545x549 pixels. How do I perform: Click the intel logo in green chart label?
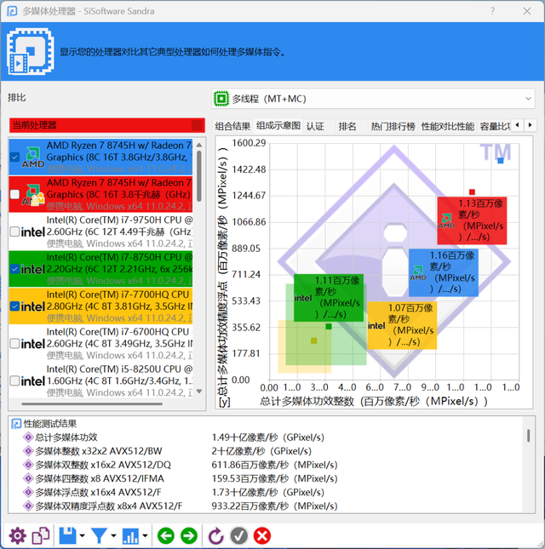point(303,298)
